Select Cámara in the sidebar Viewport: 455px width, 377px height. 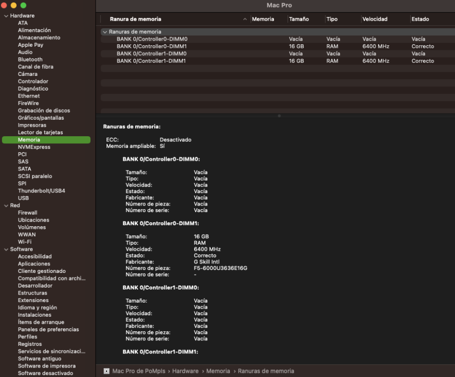pos(28,74)
